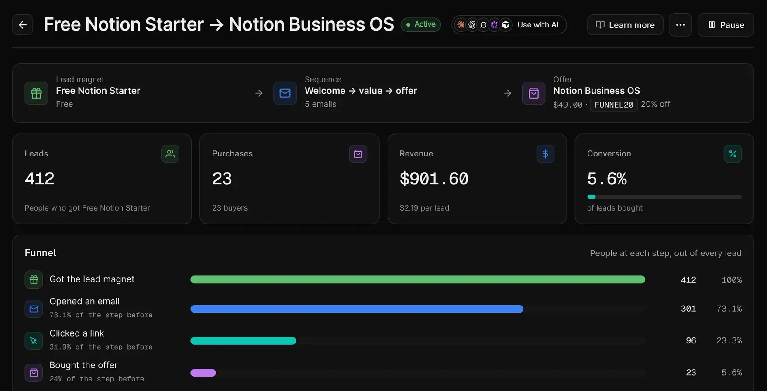This screenshot has height=391, width=767.
Task: Click the $901.60 revenue value
Action: pyautogui.click(x=434, y=179)
